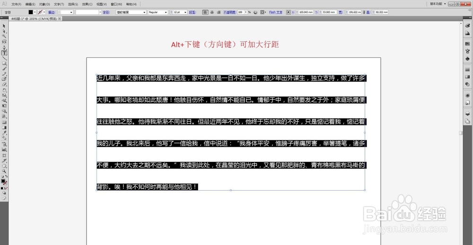Image resolution: width=473 pixels, height=245 pixels.
Task: Click the black fill color swatch in control bar
Action: point(30,12)
